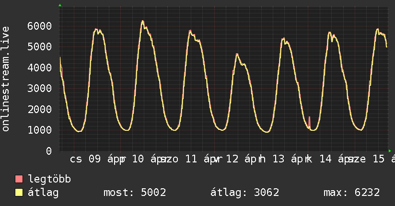Click the green arrow atop the y-axis
This screenshot has height=206, width=395.
pyautogui.click(x=60, y=5)
